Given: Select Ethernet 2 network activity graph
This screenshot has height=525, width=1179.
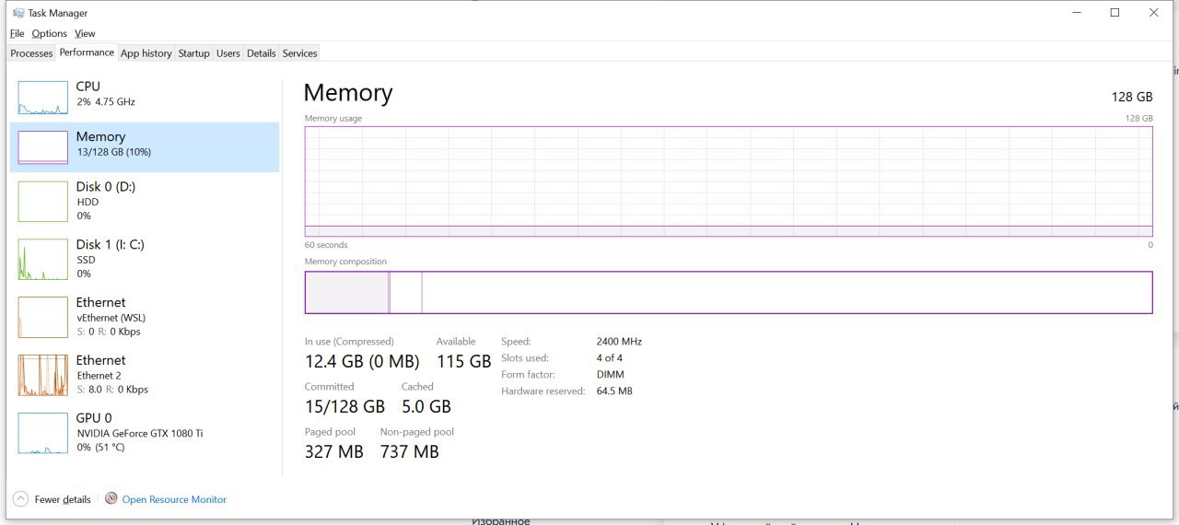Looking at the screenshot, I should click(x=43, y=375).
